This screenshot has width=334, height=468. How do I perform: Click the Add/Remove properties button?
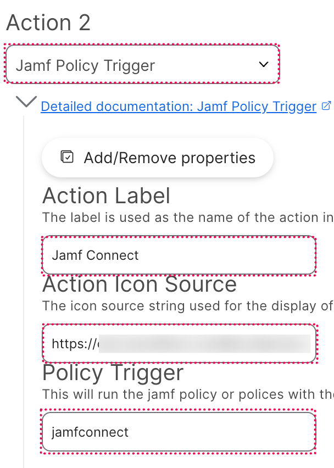(157, 158)
